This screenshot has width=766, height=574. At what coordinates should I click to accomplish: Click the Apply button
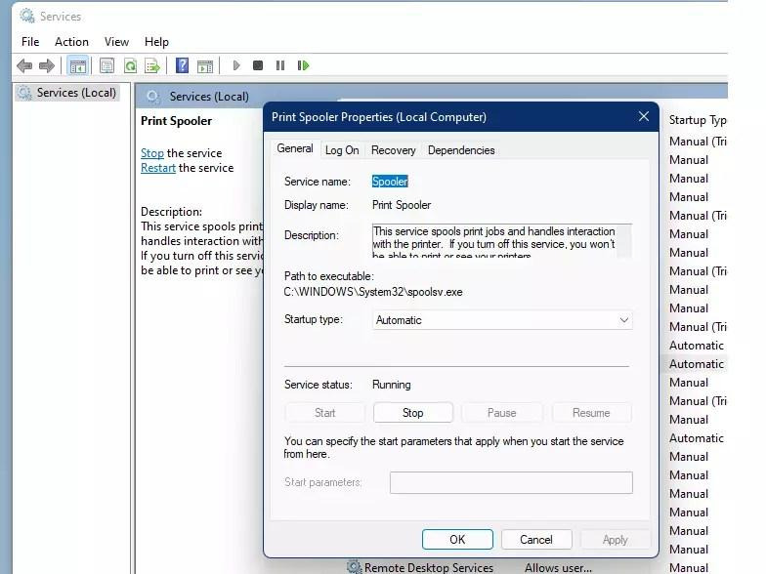[x=616, y=539]
